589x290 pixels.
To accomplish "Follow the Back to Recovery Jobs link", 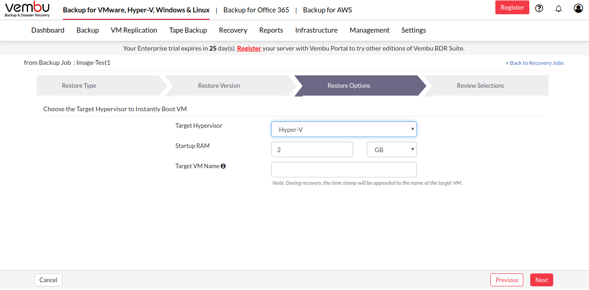I will [535, 63].
